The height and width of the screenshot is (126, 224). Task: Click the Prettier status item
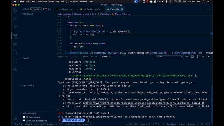point(193,124)
